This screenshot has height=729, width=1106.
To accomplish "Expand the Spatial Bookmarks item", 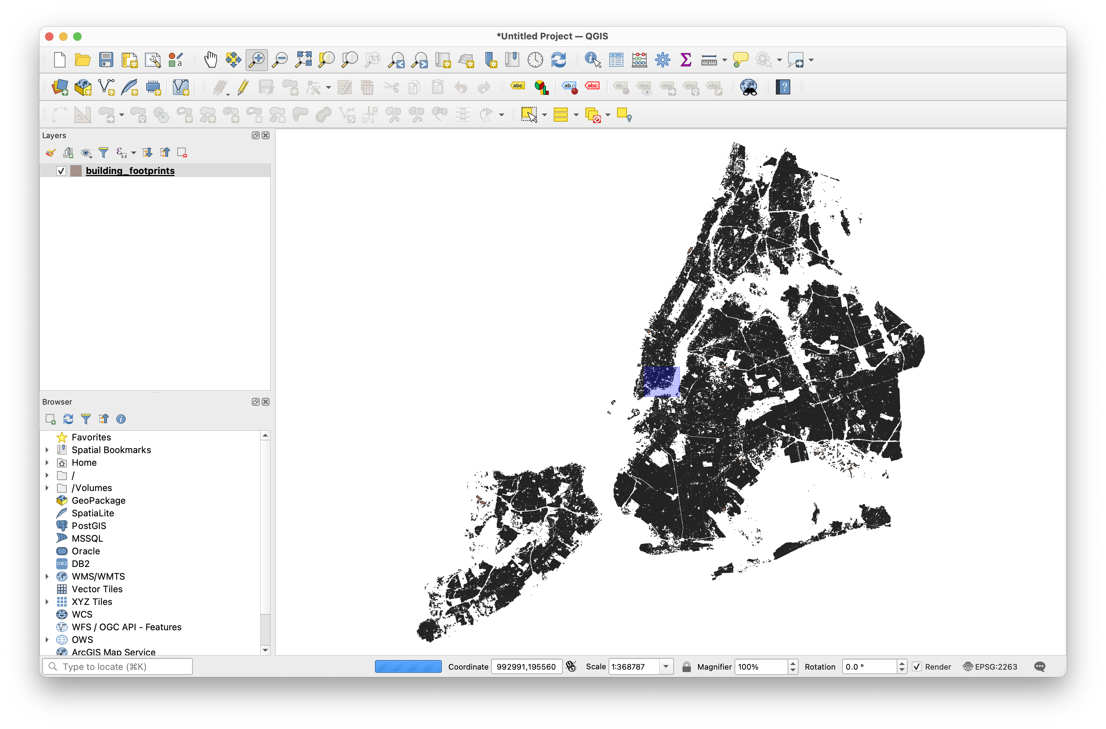I will pyautogui.click(x=47, y=450).
